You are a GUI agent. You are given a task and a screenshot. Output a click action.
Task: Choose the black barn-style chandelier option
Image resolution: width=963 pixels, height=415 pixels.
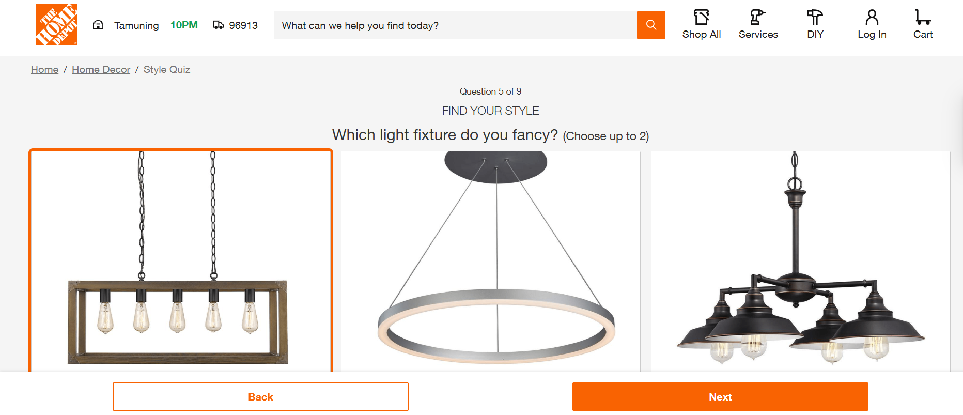click(800, 261)
